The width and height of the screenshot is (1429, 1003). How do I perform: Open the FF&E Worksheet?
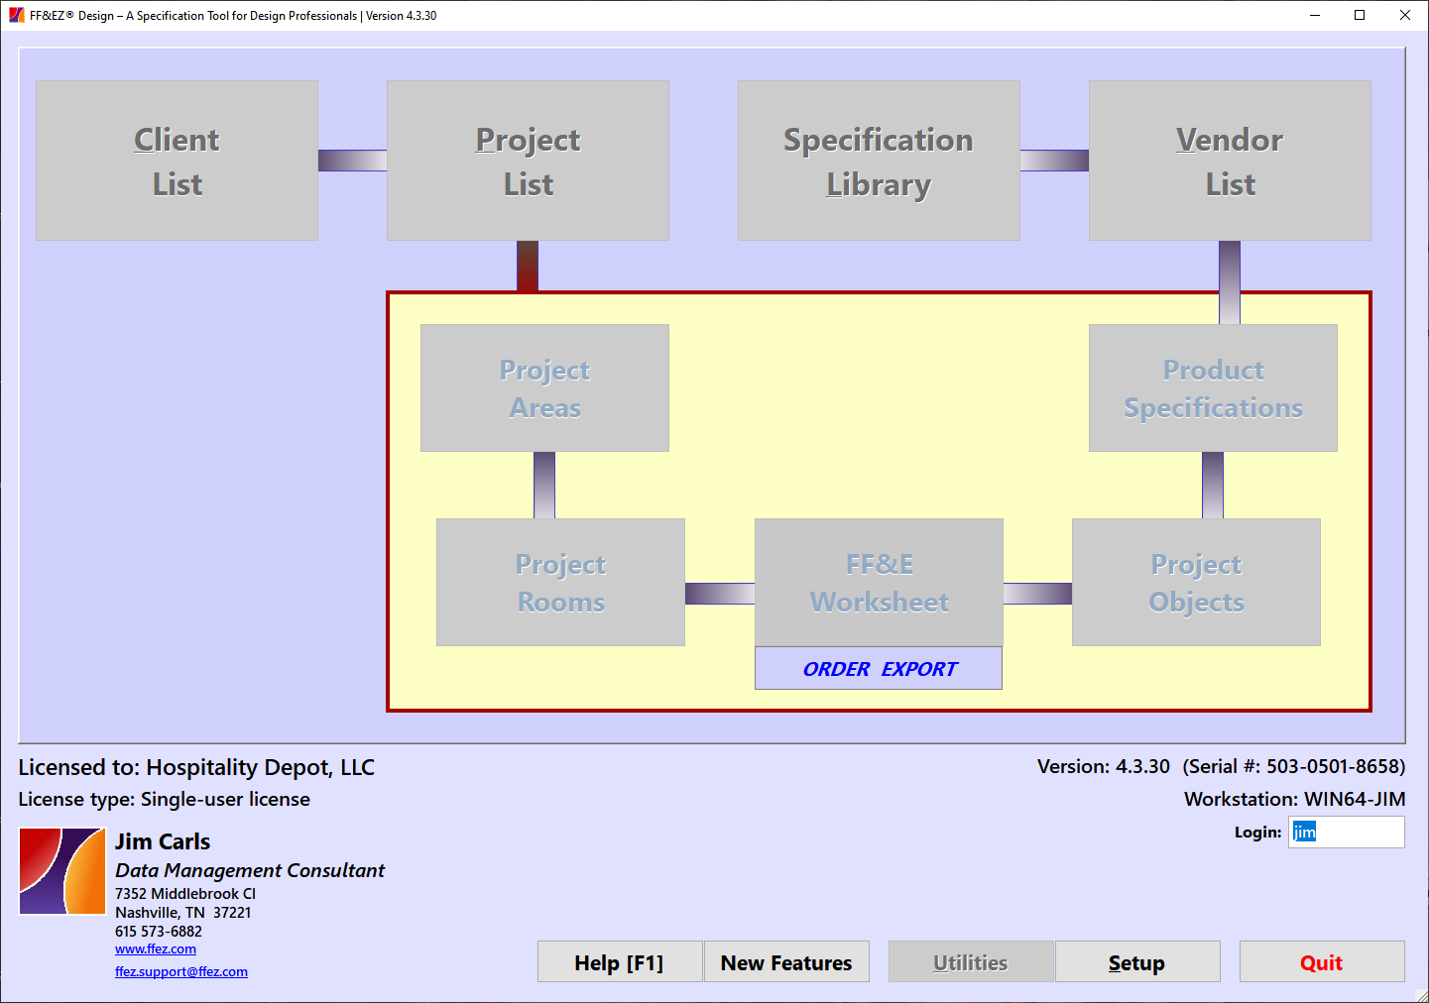pyautogui.click(x=879, y=582)
